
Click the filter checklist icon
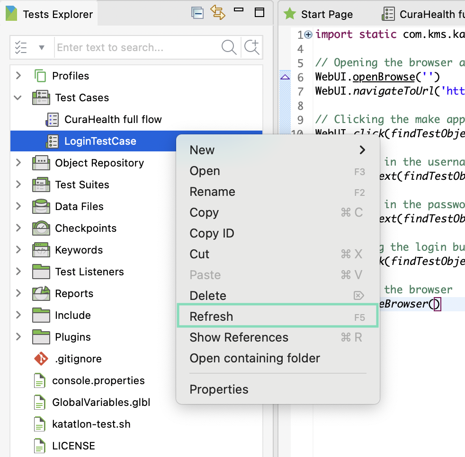coord(21,47)
